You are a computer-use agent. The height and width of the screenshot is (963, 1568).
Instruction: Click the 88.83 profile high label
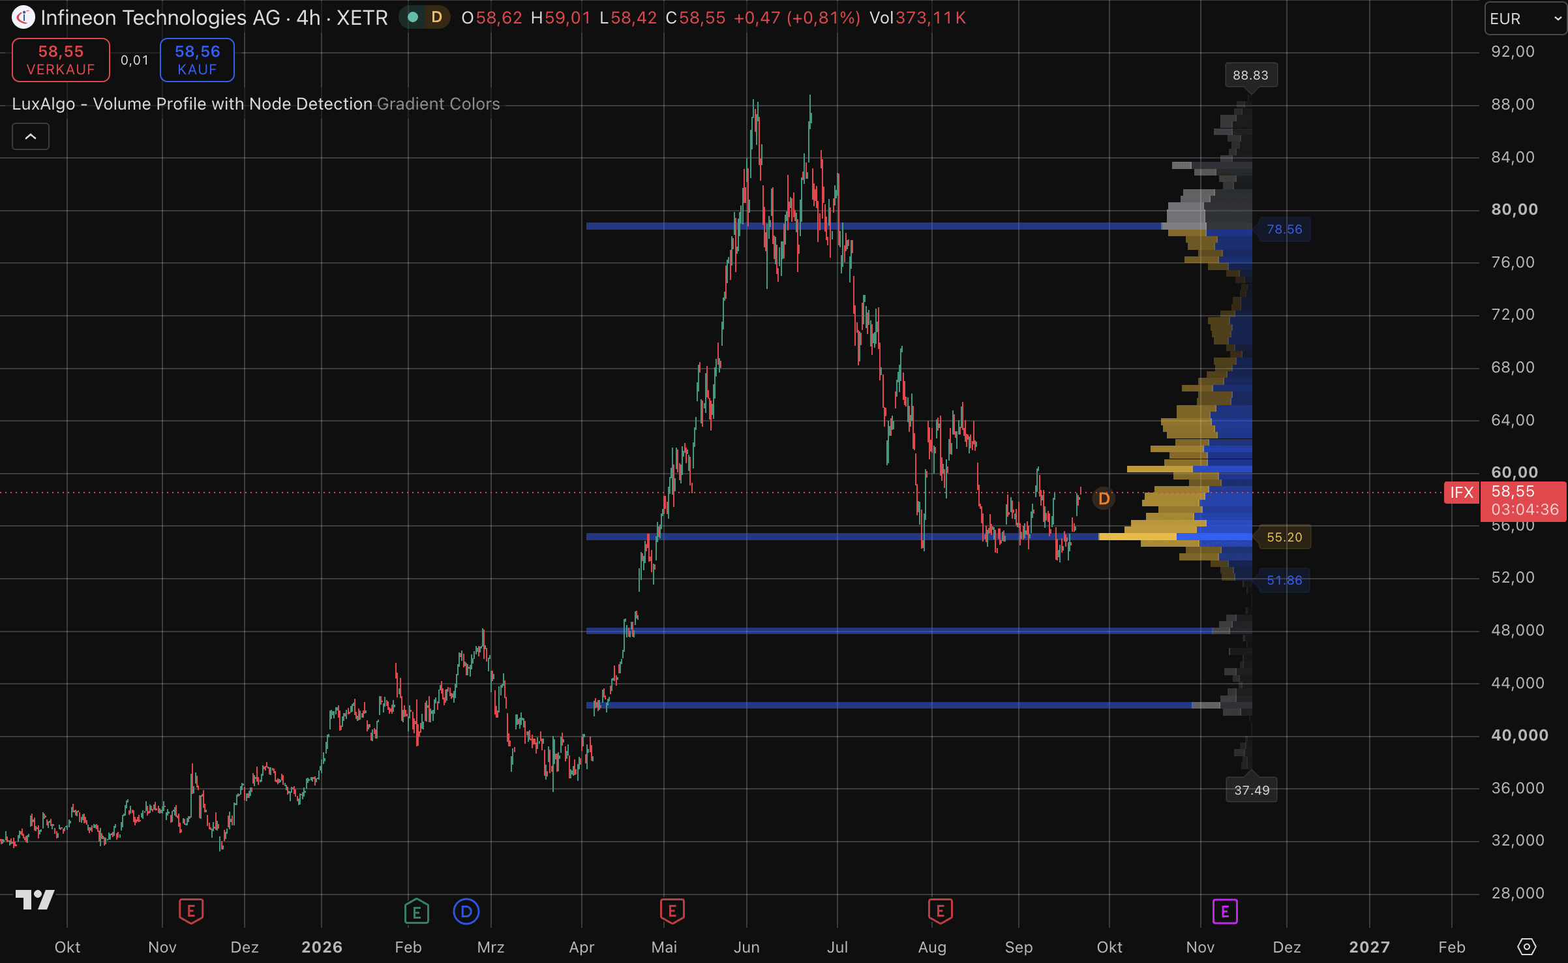(1250, 75)
